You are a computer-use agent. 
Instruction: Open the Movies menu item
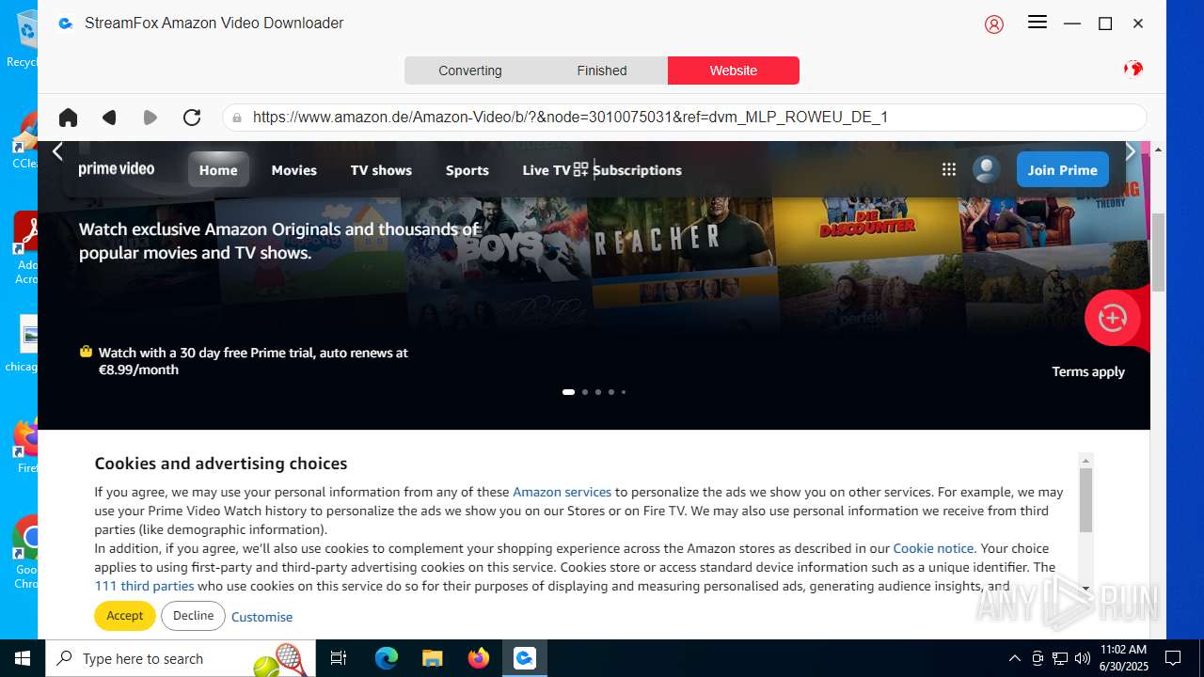coord(294,170)
